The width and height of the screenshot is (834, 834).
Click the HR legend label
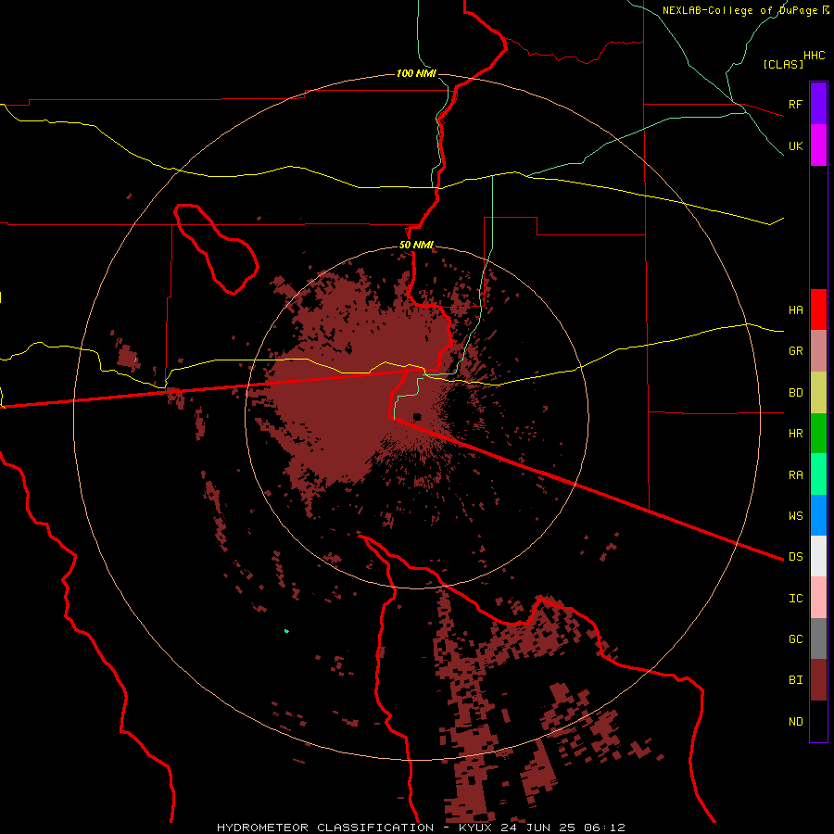[x=795, y=434]
